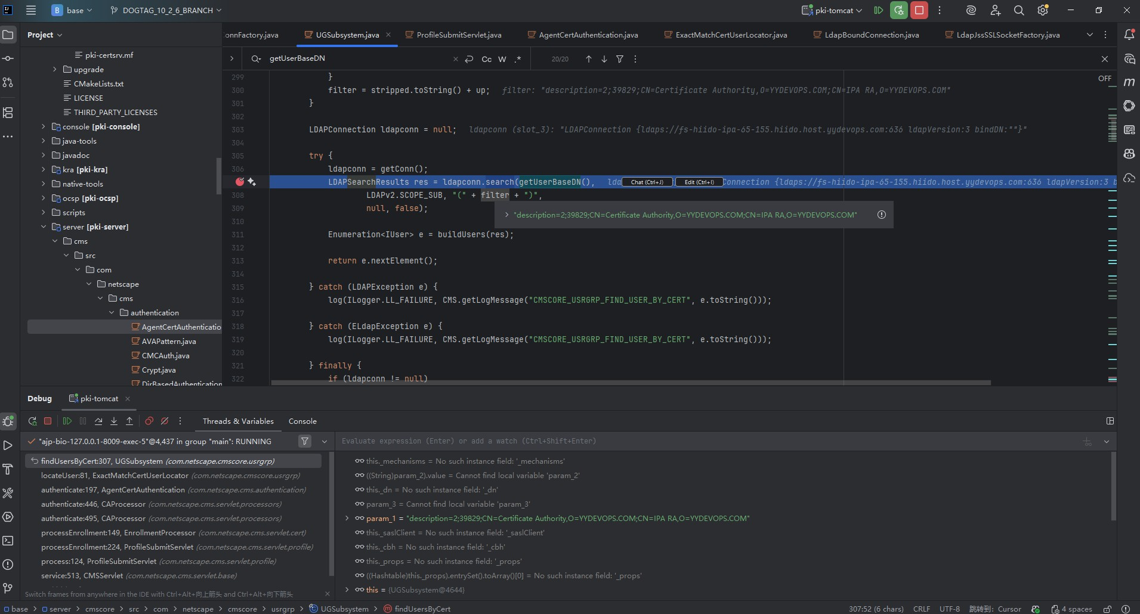Toggle Match Case in the search bar
The image size is (1140, 614).
coord(487,59)
